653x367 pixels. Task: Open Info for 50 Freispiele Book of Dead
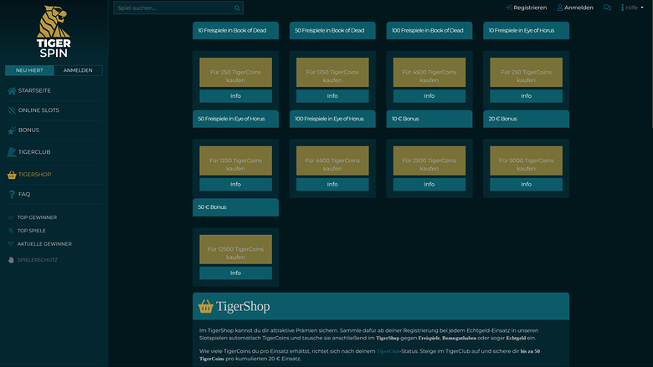pos(332,96)
